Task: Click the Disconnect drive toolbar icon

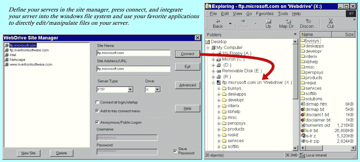Action: (309, 21)
